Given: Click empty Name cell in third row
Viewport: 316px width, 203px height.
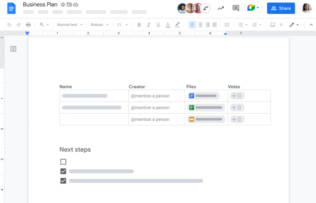Looking at the screenshot, I should tap(94, 119).
